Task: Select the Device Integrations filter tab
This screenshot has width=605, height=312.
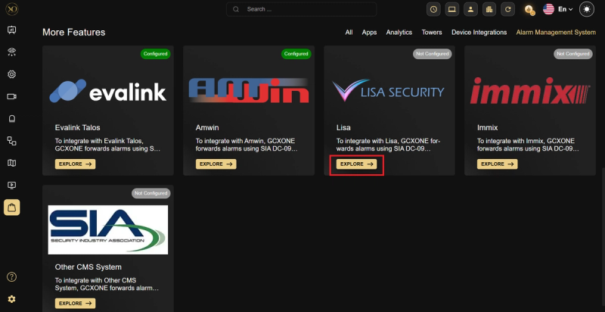Action: coord(479,33)
